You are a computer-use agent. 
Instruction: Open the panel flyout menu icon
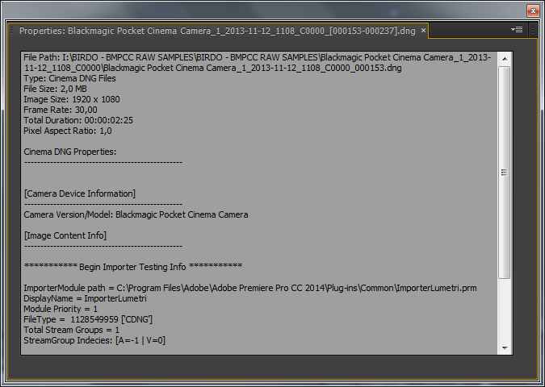[x=517, y=30]
